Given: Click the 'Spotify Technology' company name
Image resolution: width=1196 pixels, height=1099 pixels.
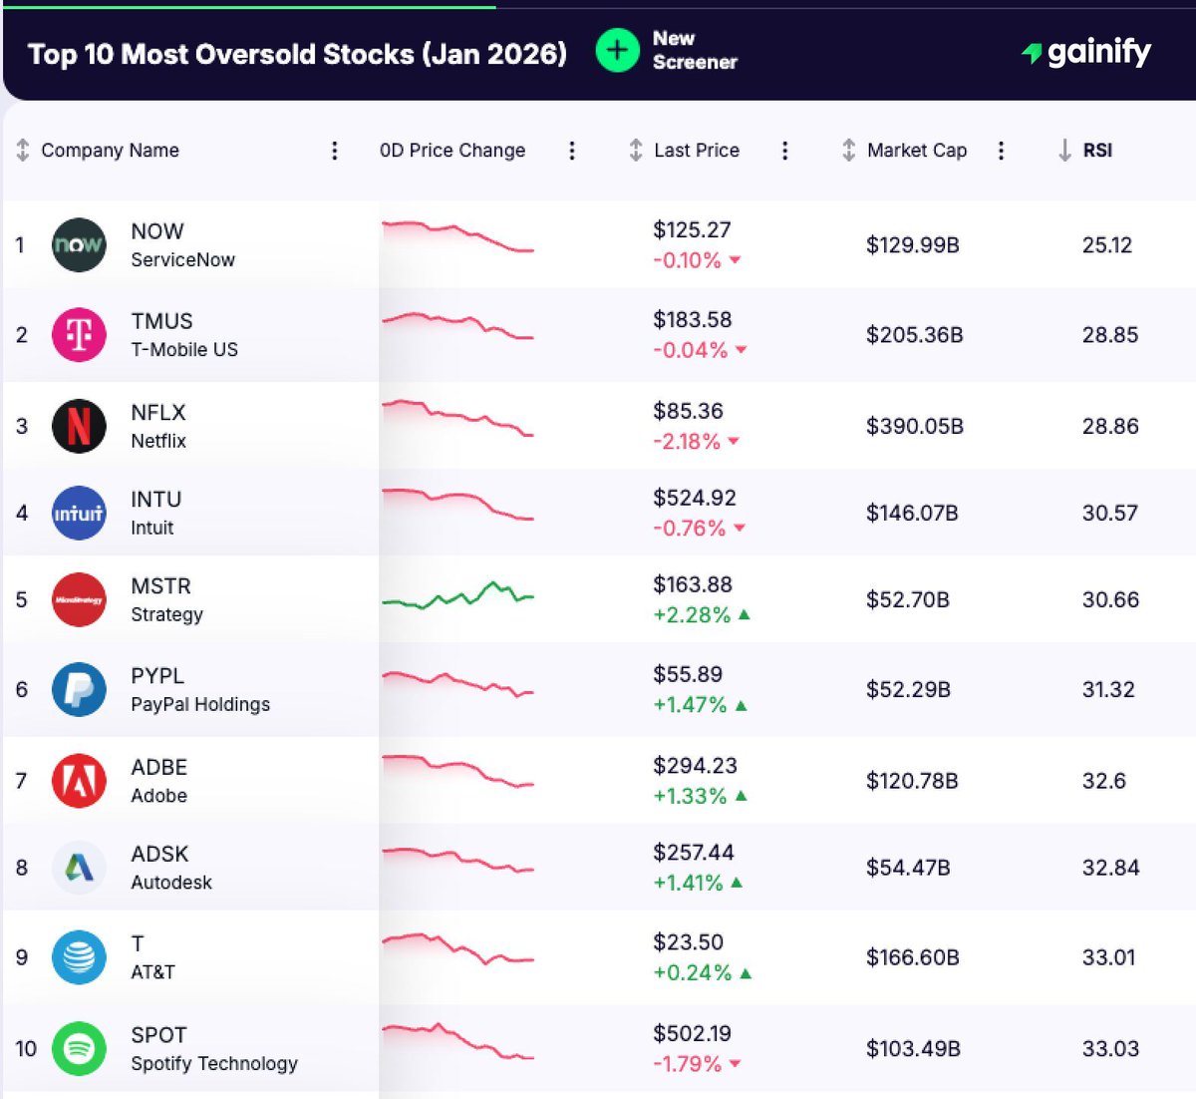Looking at the screenshot, I should click(x=214, y=1063).
